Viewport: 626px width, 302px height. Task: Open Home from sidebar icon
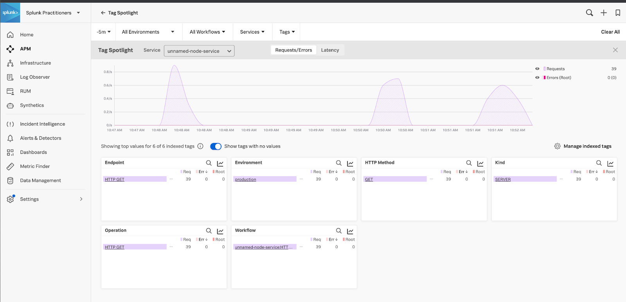coord(11,35)
